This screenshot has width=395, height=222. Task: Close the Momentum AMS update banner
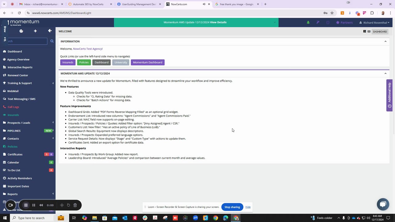pos(275,22)
